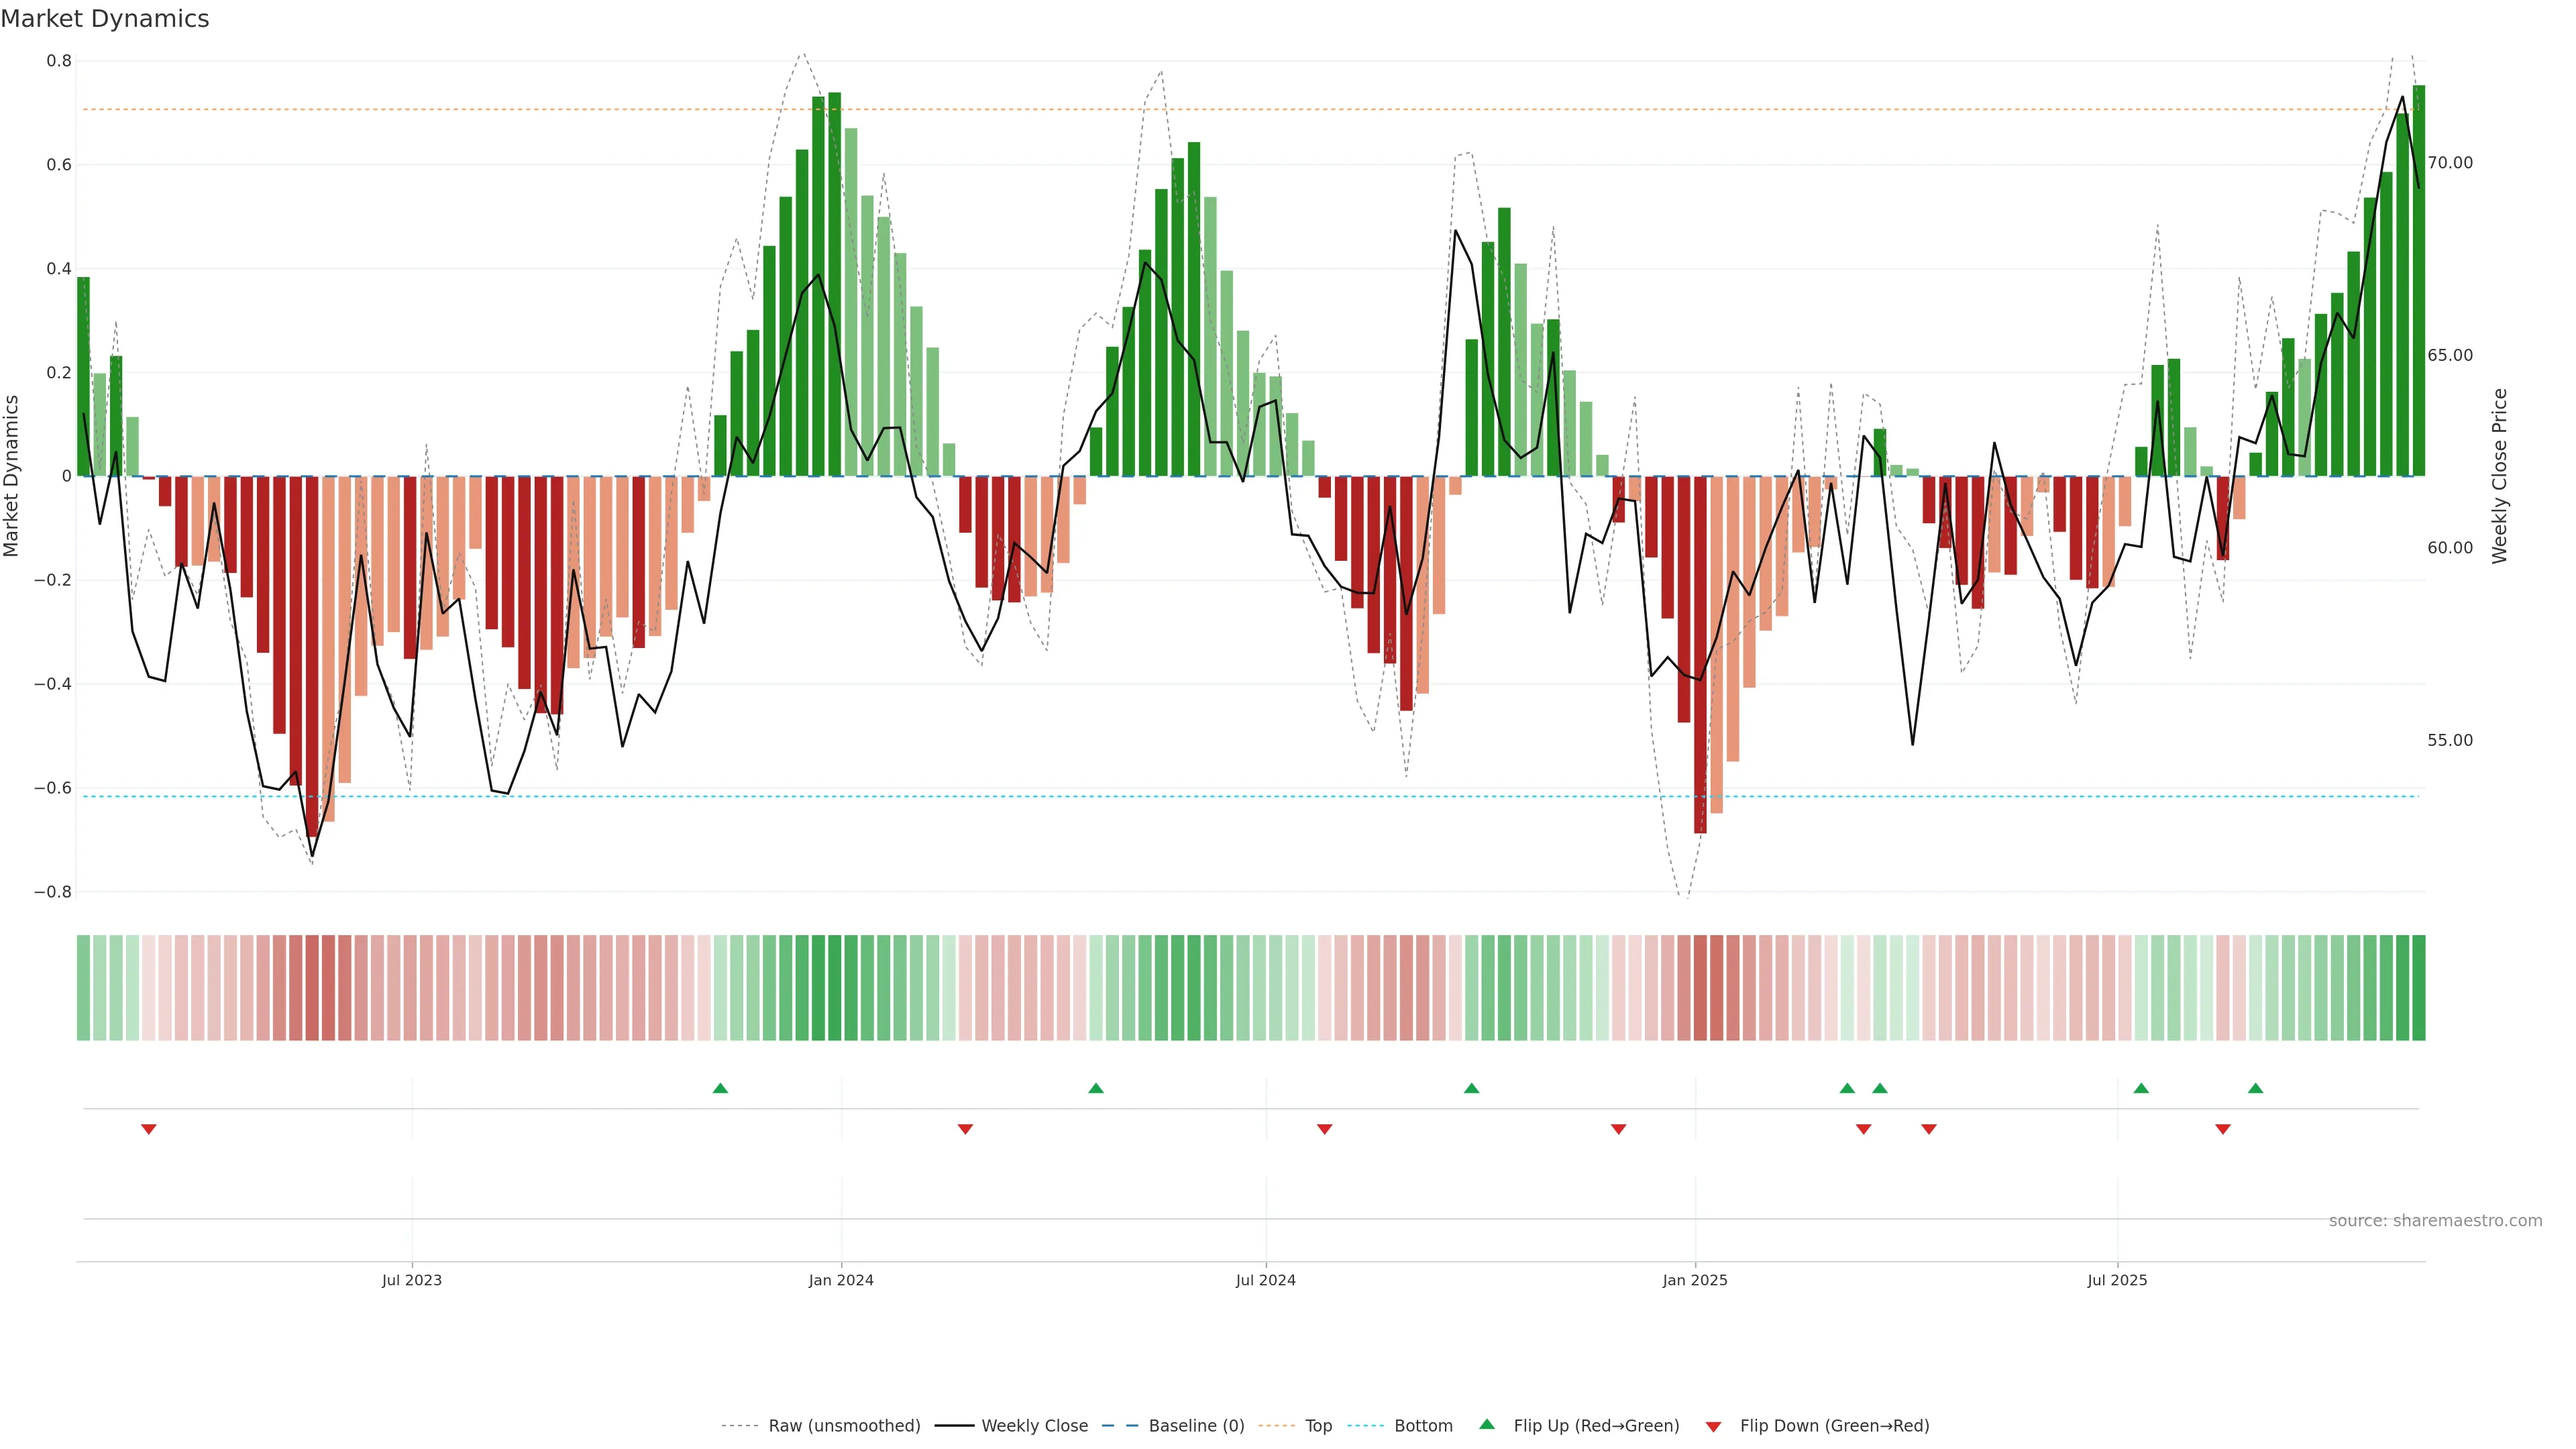Toggle the Weekly Close legend entry

pyautogui.click(x=1034, y=1426)
